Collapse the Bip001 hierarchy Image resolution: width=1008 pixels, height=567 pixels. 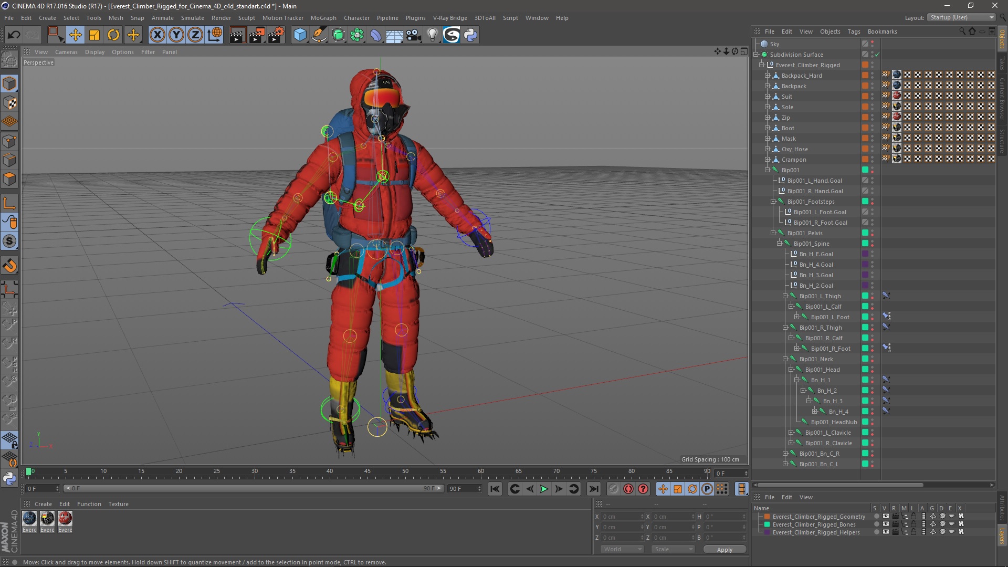pyautogui.click(x=768, y=170)
